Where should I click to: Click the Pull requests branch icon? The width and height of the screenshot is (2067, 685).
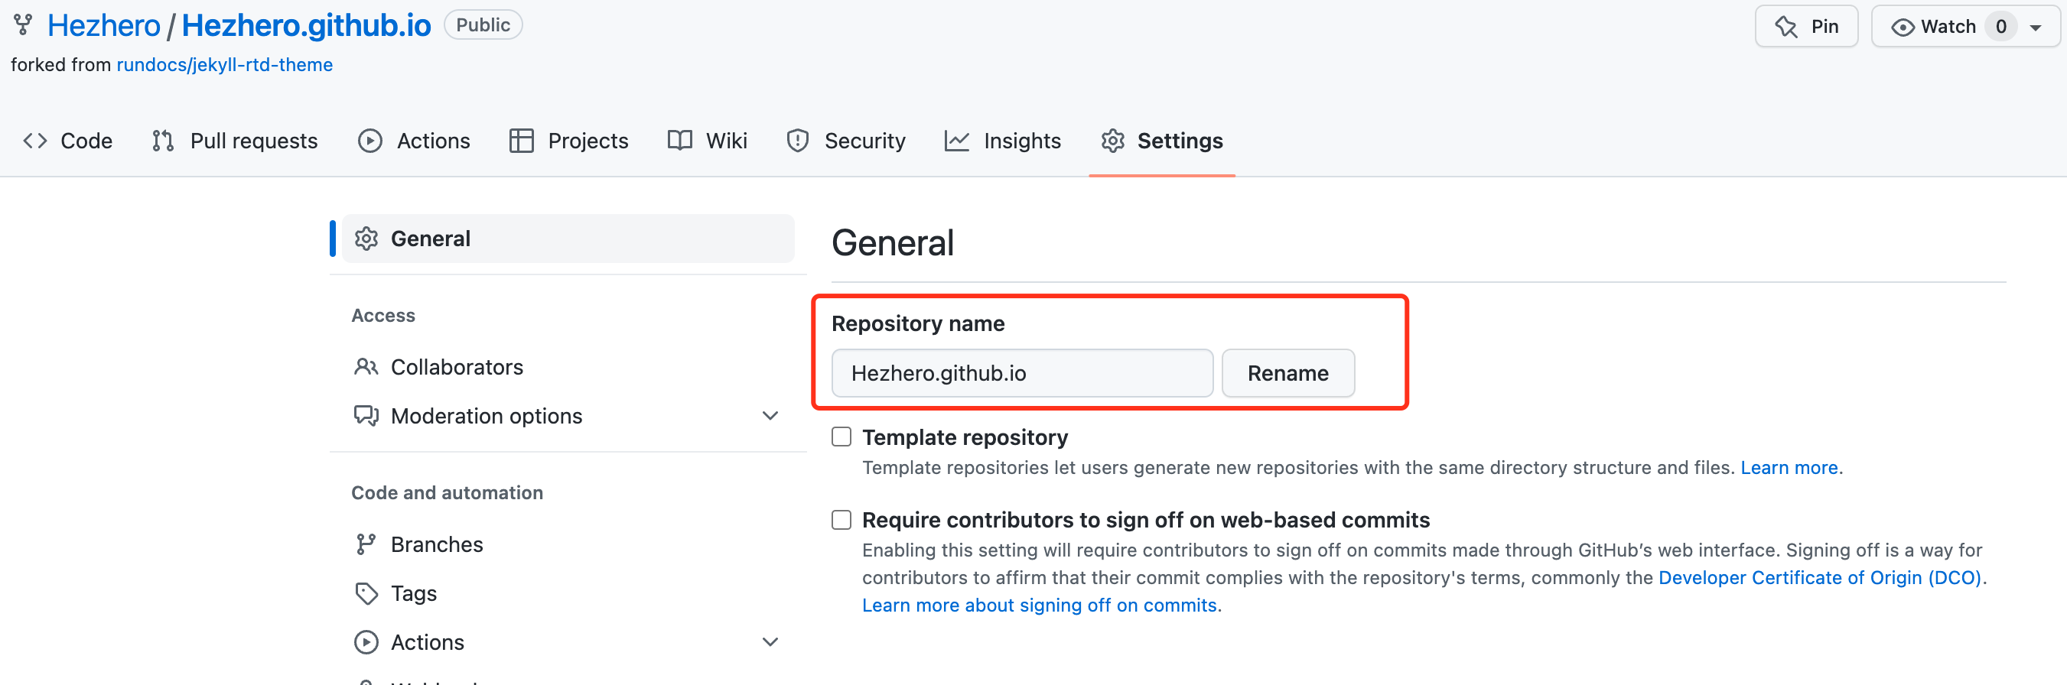click(163, 141)
